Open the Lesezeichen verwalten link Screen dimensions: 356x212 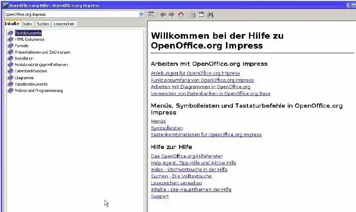pyautogui.click(x=177, y=183)
